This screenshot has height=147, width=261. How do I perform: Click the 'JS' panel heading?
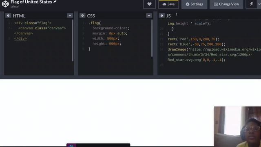pyautogui.click(x=168, y=16)
